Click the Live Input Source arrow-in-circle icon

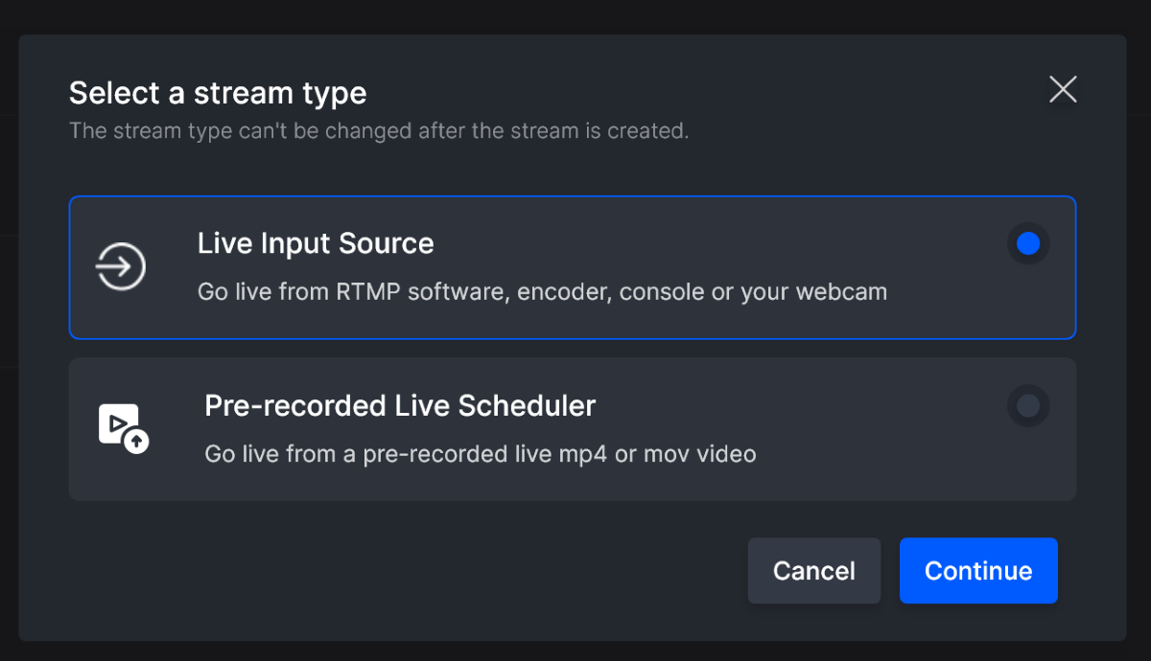point(121,266)
